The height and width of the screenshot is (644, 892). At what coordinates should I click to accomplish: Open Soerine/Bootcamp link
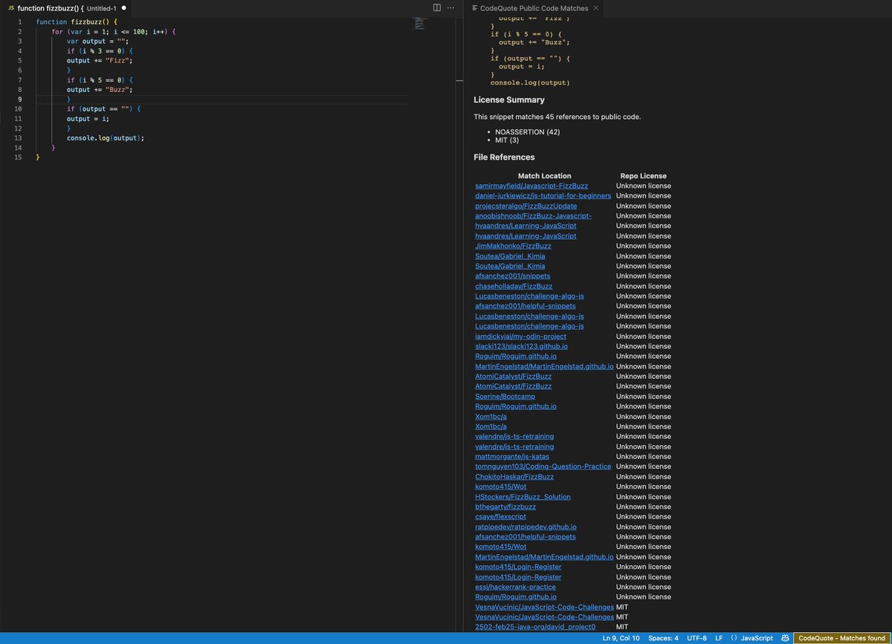point(505,396)
